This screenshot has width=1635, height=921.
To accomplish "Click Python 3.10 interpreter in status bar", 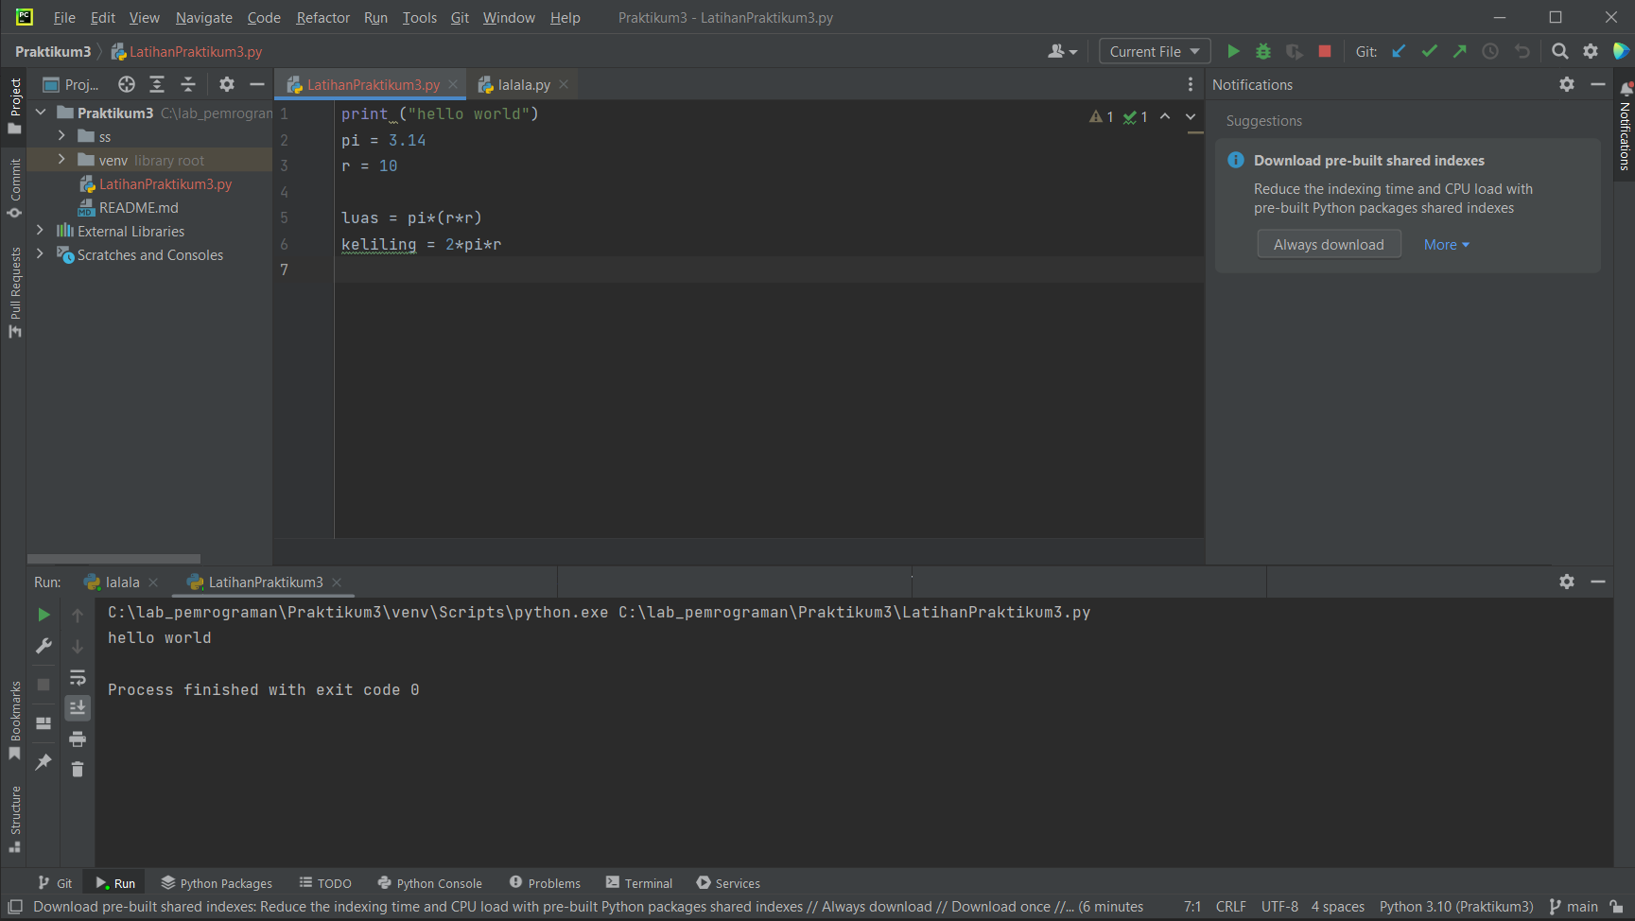I will (1456, 907).
